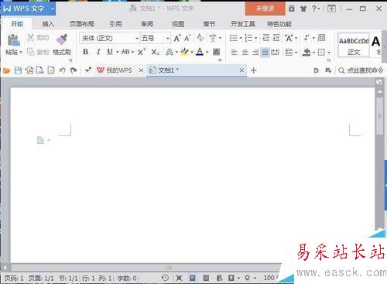Image resolution: width=387 pixels, height=284 pixels.
Task: Click the 点此查找命令 search field
Action: (361, 70)
